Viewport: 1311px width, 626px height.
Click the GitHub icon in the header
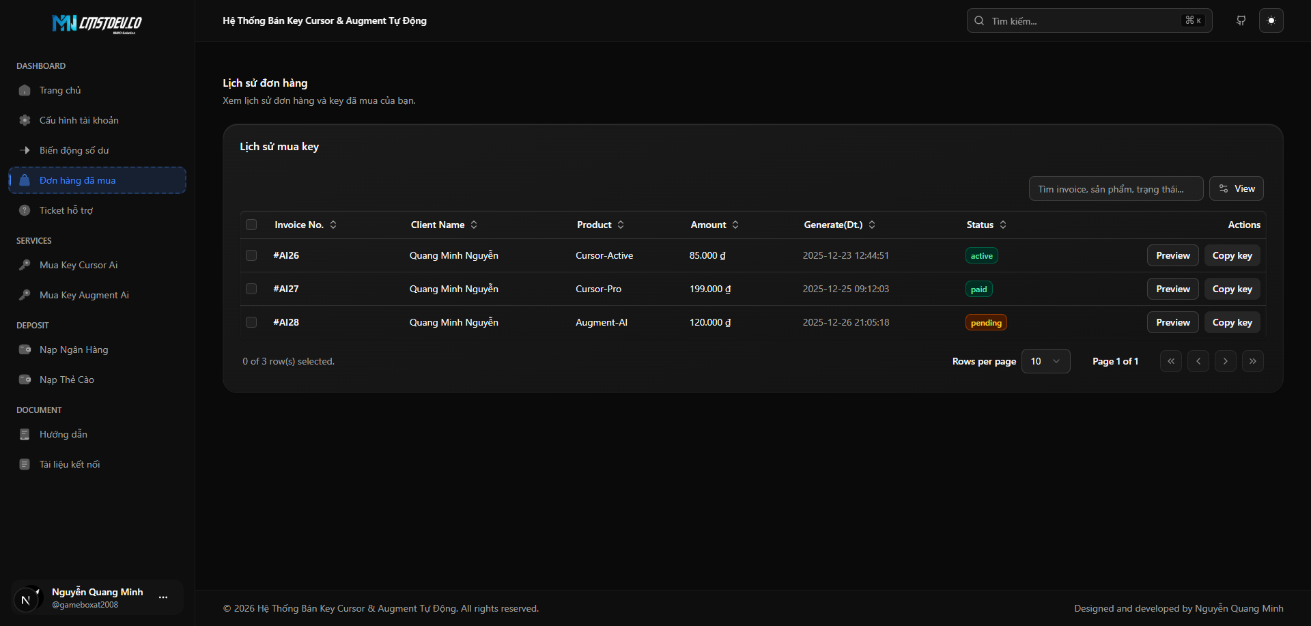[1241, 20]
